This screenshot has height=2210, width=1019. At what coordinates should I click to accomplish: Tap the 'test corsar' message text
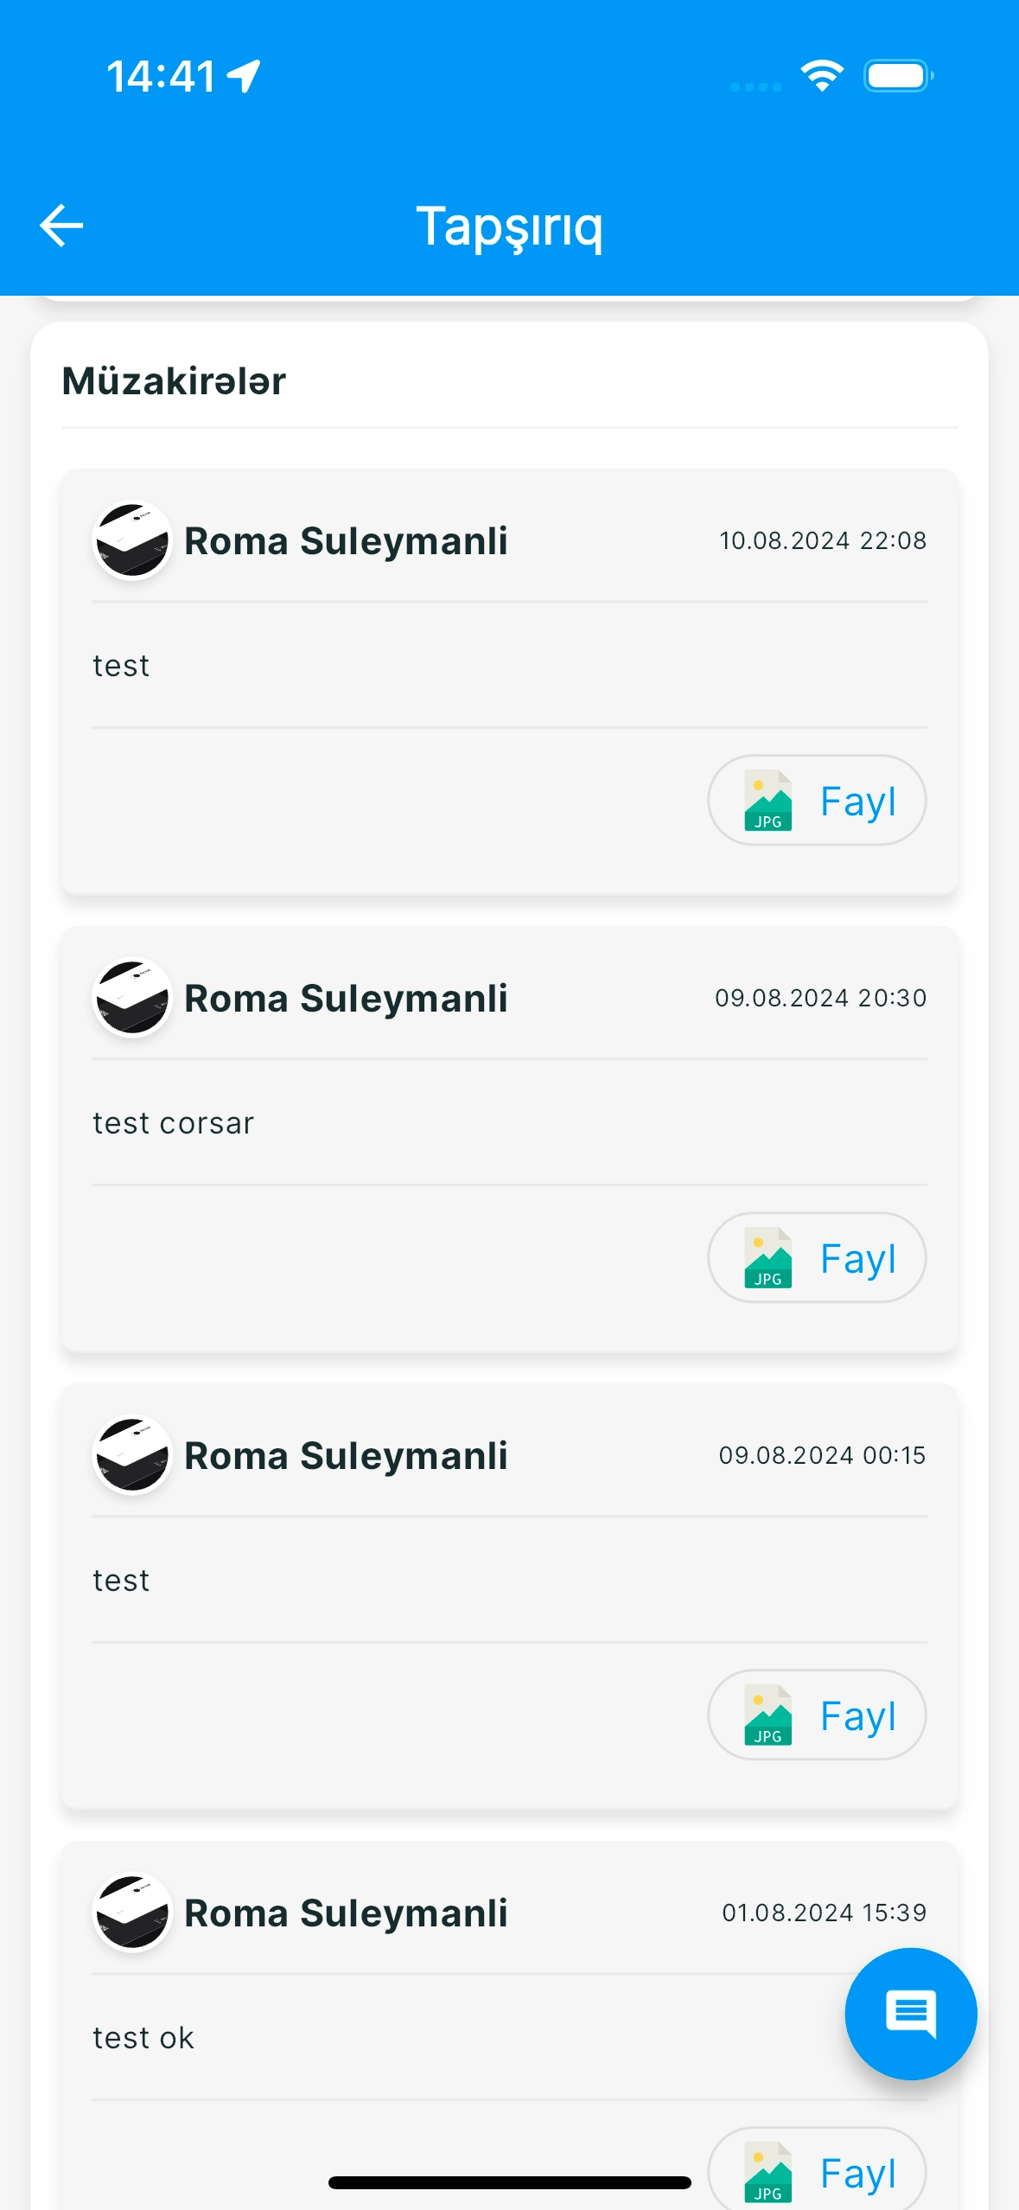click(173, 1123)
